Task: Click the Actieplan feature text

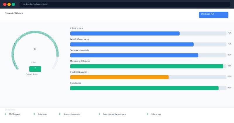Action: (x=42, y=114)
